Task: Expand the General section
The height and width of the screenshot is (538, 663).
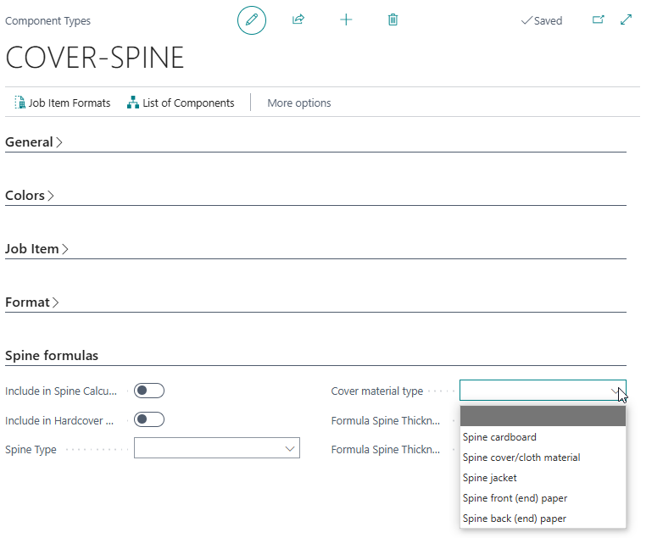Action: pos(34,142)
